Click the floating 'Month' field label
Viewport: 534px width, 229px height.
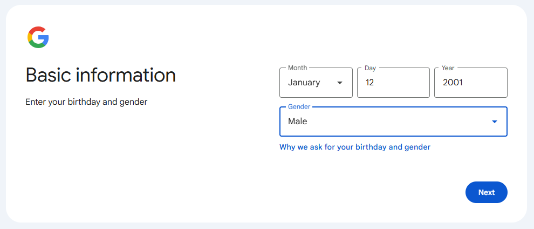point(297,68)
